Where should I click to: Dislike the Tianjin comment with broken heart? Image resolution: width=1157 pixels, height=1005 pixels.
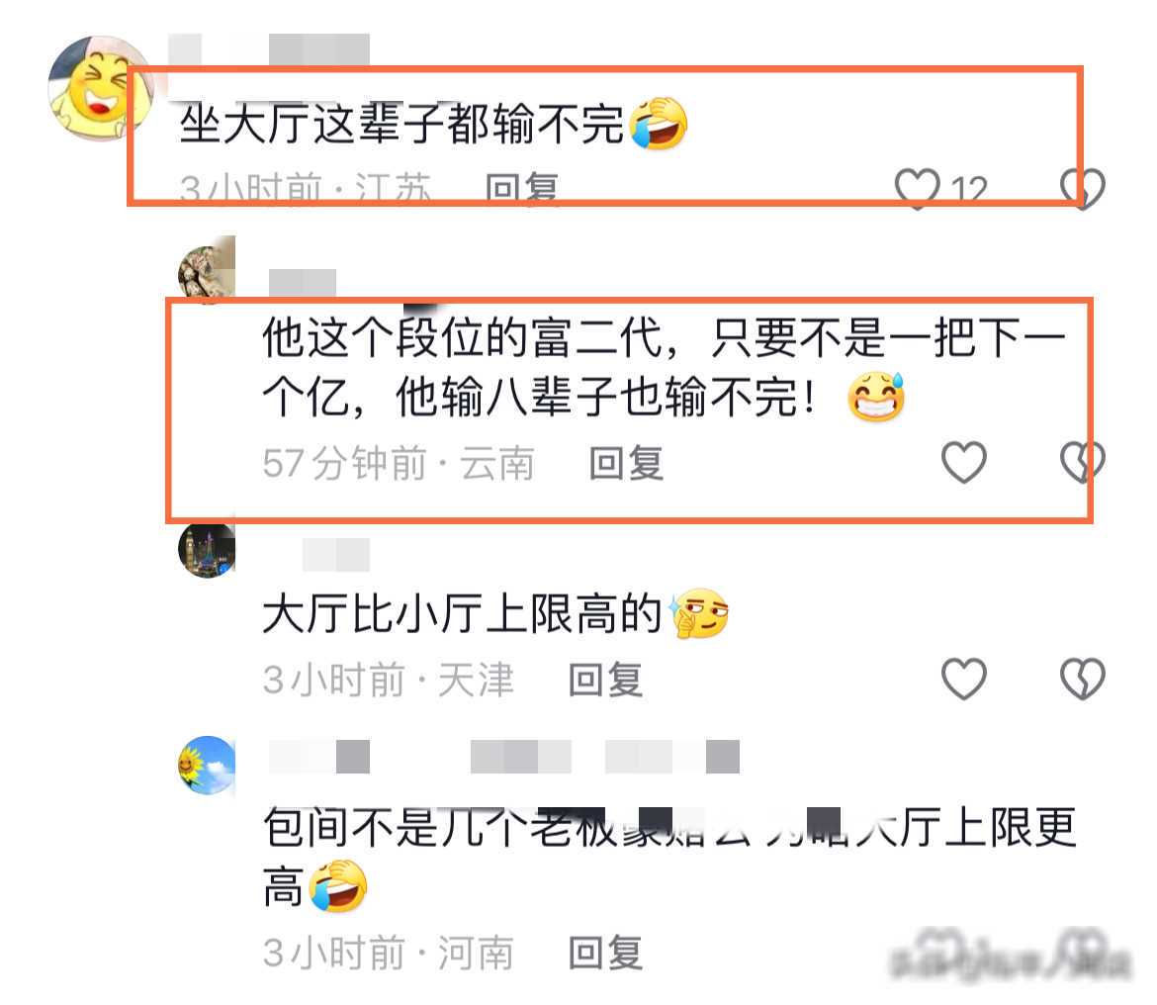[1083, 679]
